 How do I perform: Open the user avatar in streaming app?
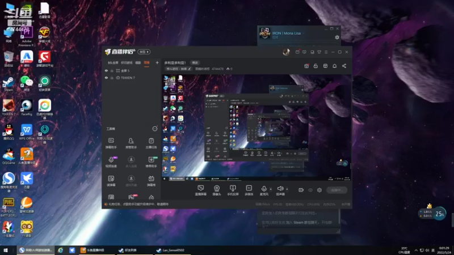(286, 52)
